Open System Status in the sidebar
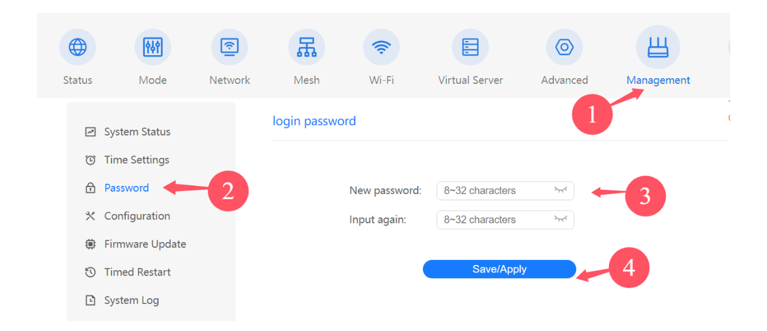767x331 pixels. [x=128, y=132]
